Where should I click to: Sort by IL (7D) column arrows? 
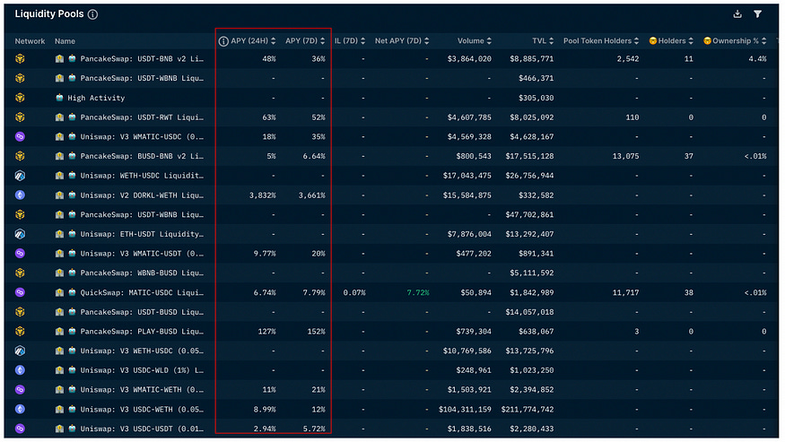363,41
